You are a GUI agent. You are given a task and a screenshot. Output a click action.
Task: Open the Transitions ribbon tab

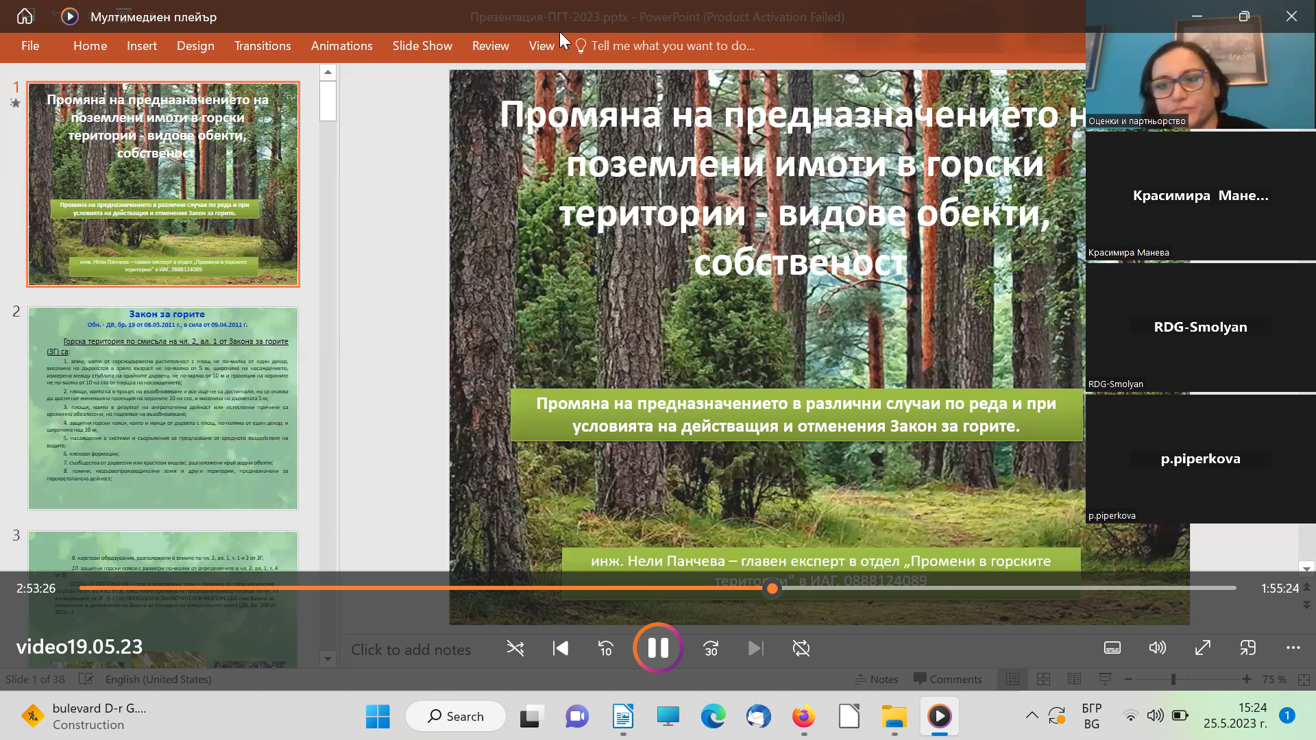click(263, 46)
